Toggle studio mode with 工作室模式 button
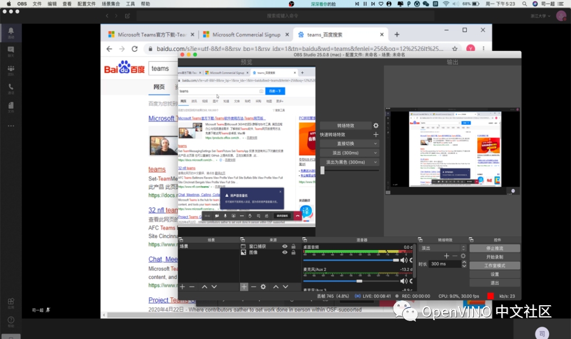Screen dimensions: 571x339 (x=494, y=265)
